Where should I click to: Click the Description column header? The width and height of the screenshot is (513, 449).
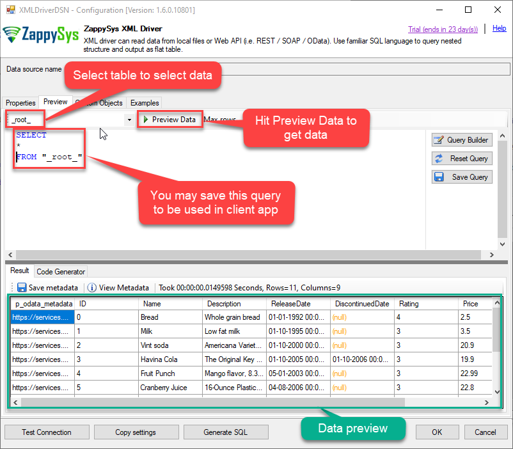point(235,304)
